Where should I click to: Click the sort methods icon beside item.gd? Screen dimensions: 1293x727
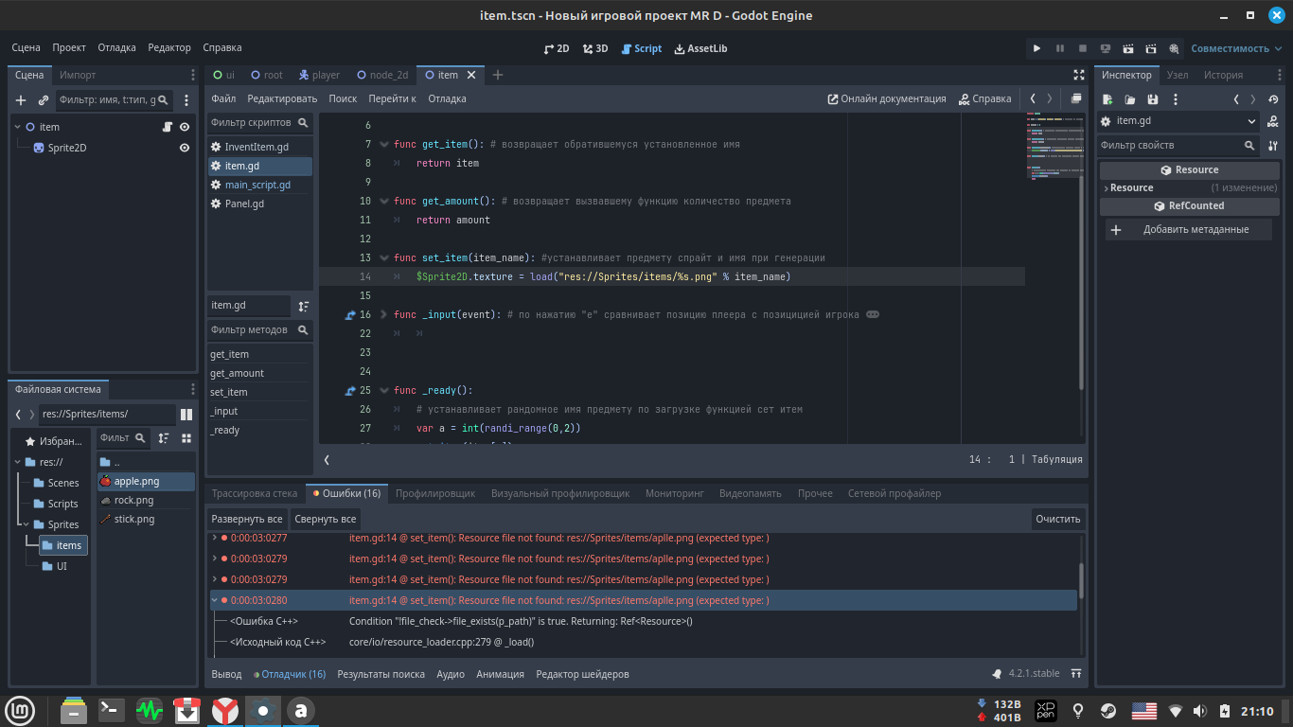[x=304, y=306]
